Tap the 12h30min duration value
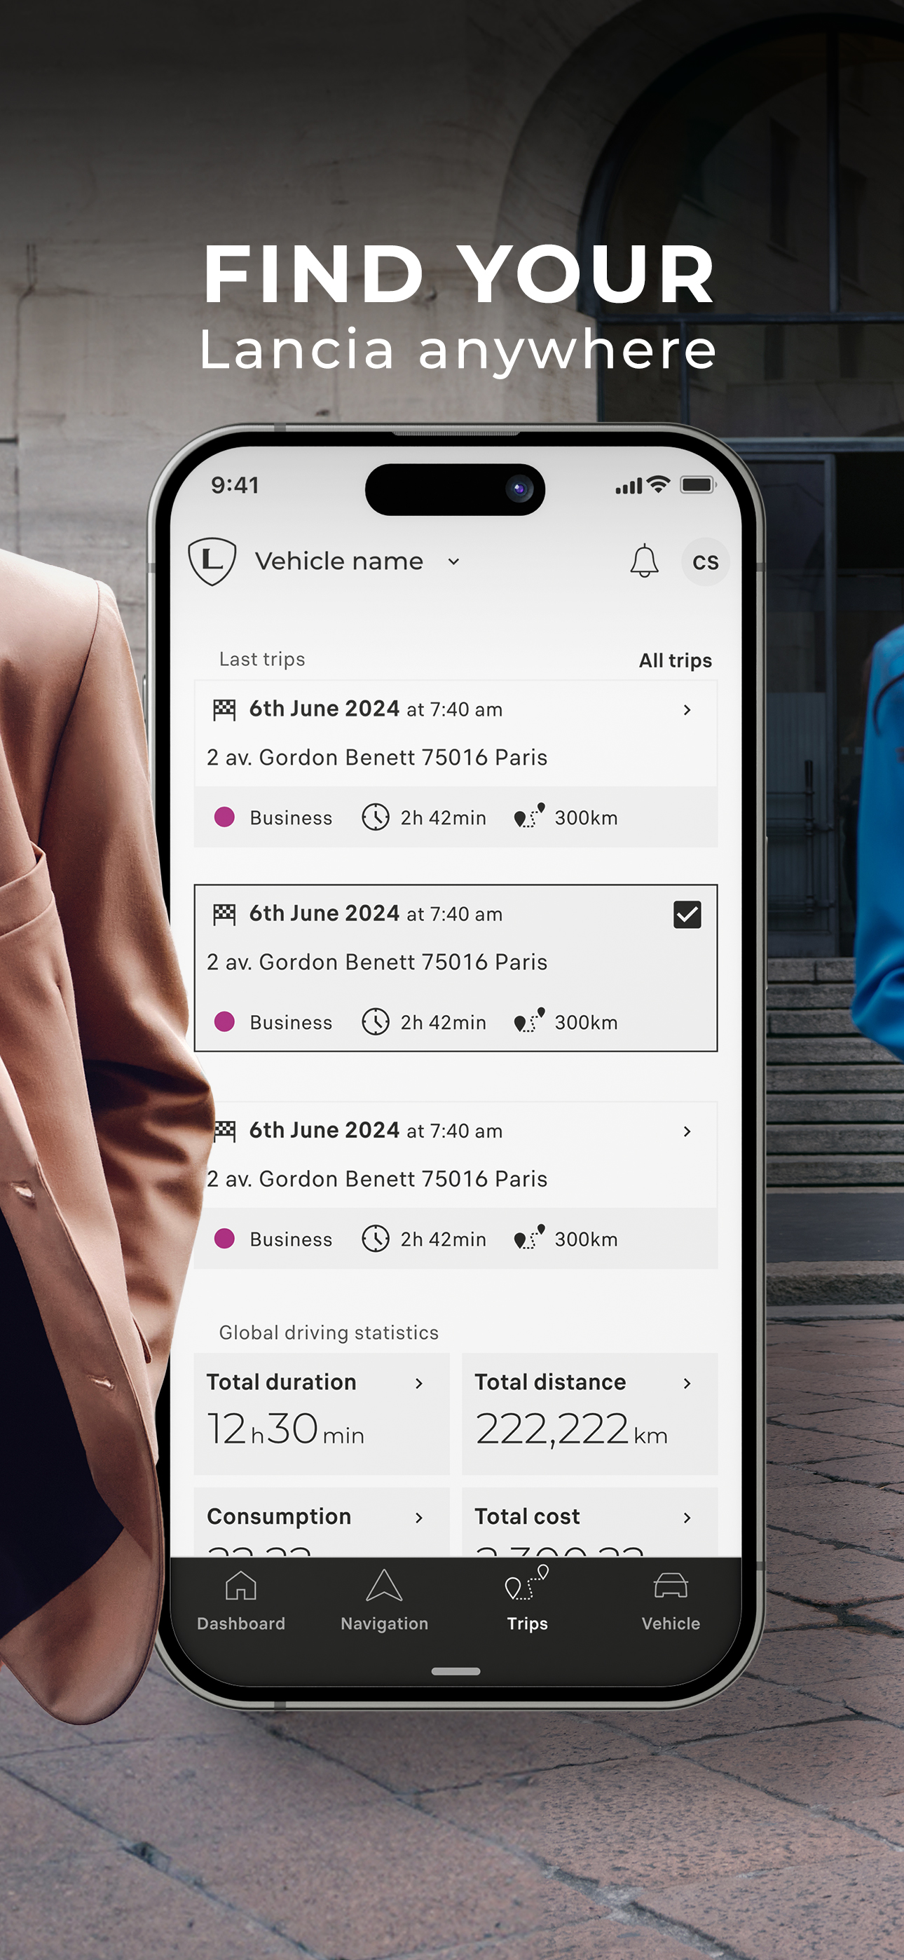904x1960 pixels. pyautogui.click(x=285, y=1429)
